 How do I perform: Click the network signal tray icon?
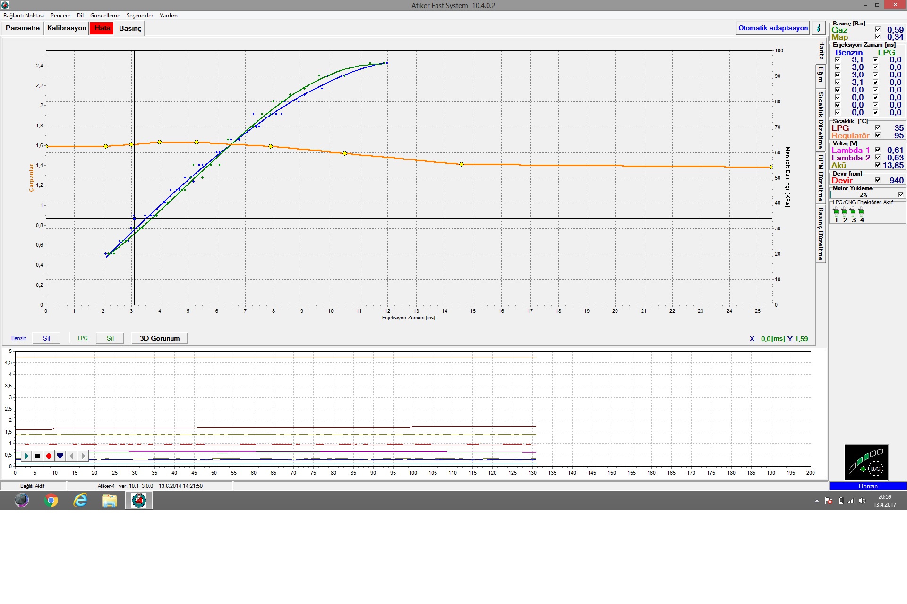click(851, 501)
